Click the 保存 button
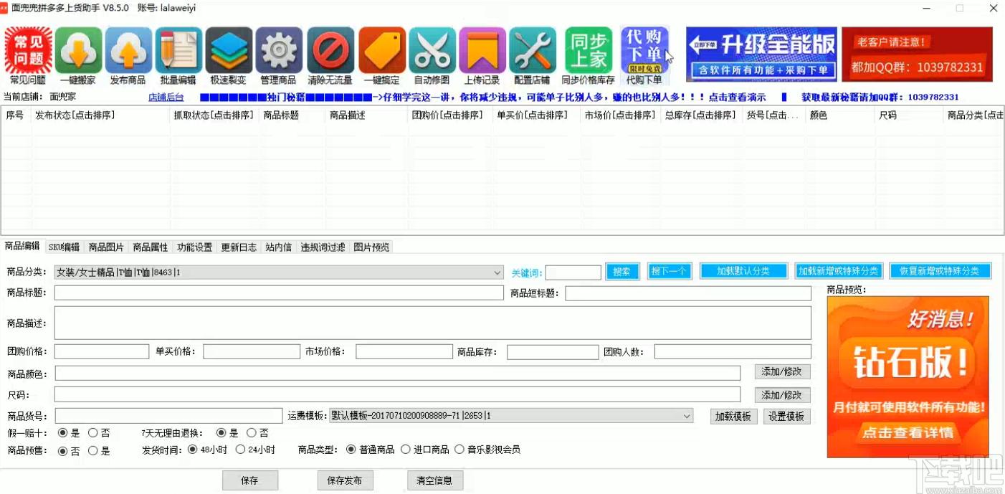This screenshot has height=494, width=1005. pyautogui.click(x=250, y=480)
